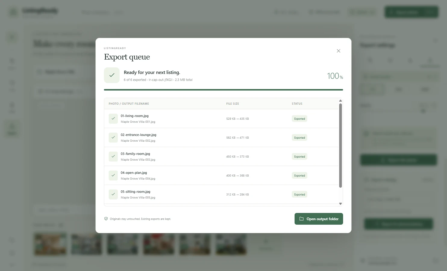
Task: Click the big checkmark beside Ready for your next listing
Action: (x=112, y=75)
